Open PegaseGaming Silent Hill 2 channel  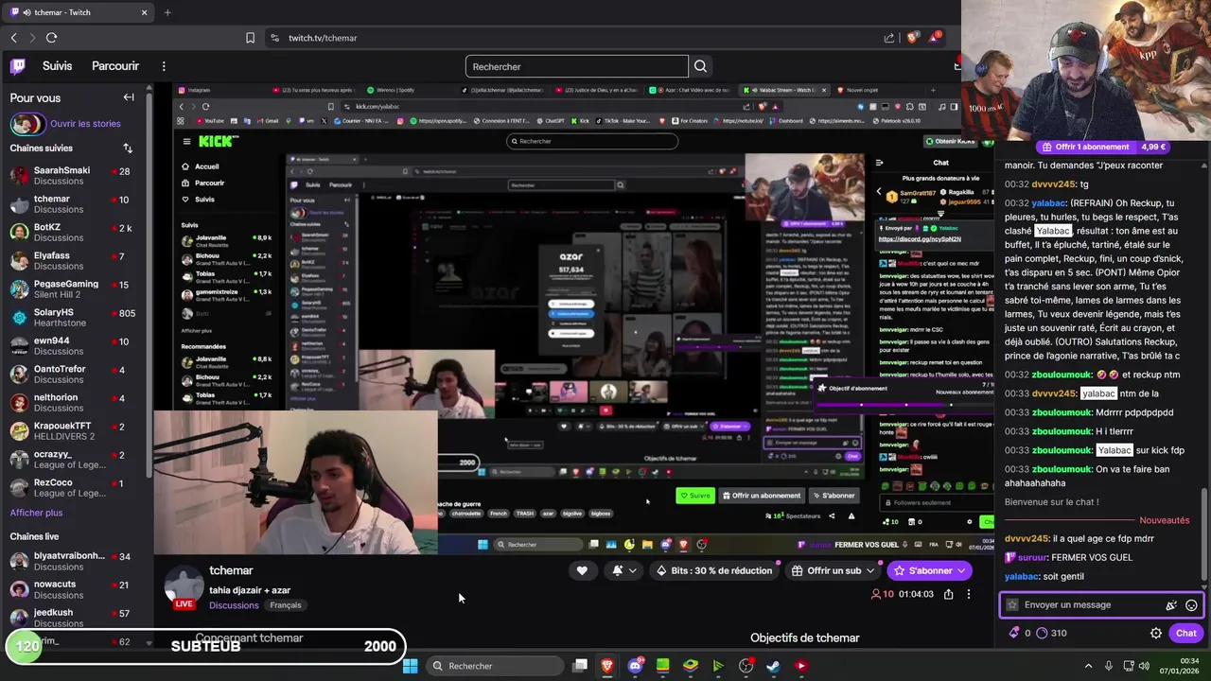coord(75,289)
